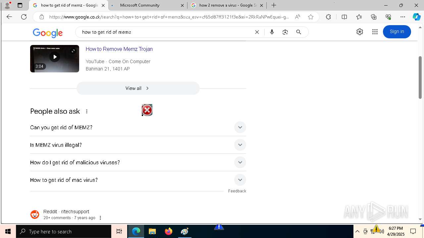View site information lock icon
This screenshot has width=424, height=238.
click(42, 17)
